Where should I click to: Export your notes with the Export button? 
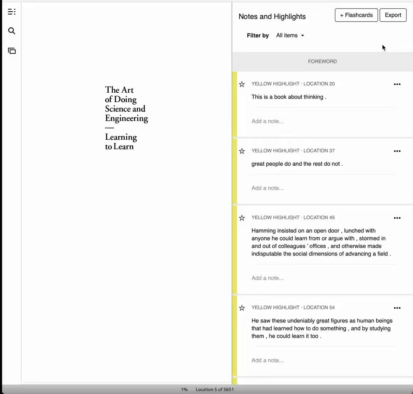point(393,15)
